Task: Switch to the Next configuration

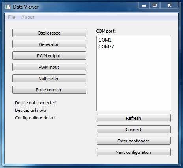Action: pos(134,152)
